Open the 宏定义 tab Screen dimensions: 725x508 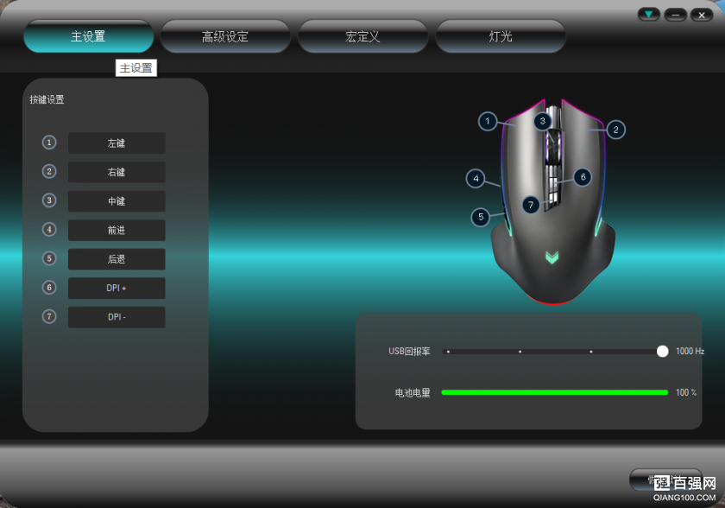362,37
